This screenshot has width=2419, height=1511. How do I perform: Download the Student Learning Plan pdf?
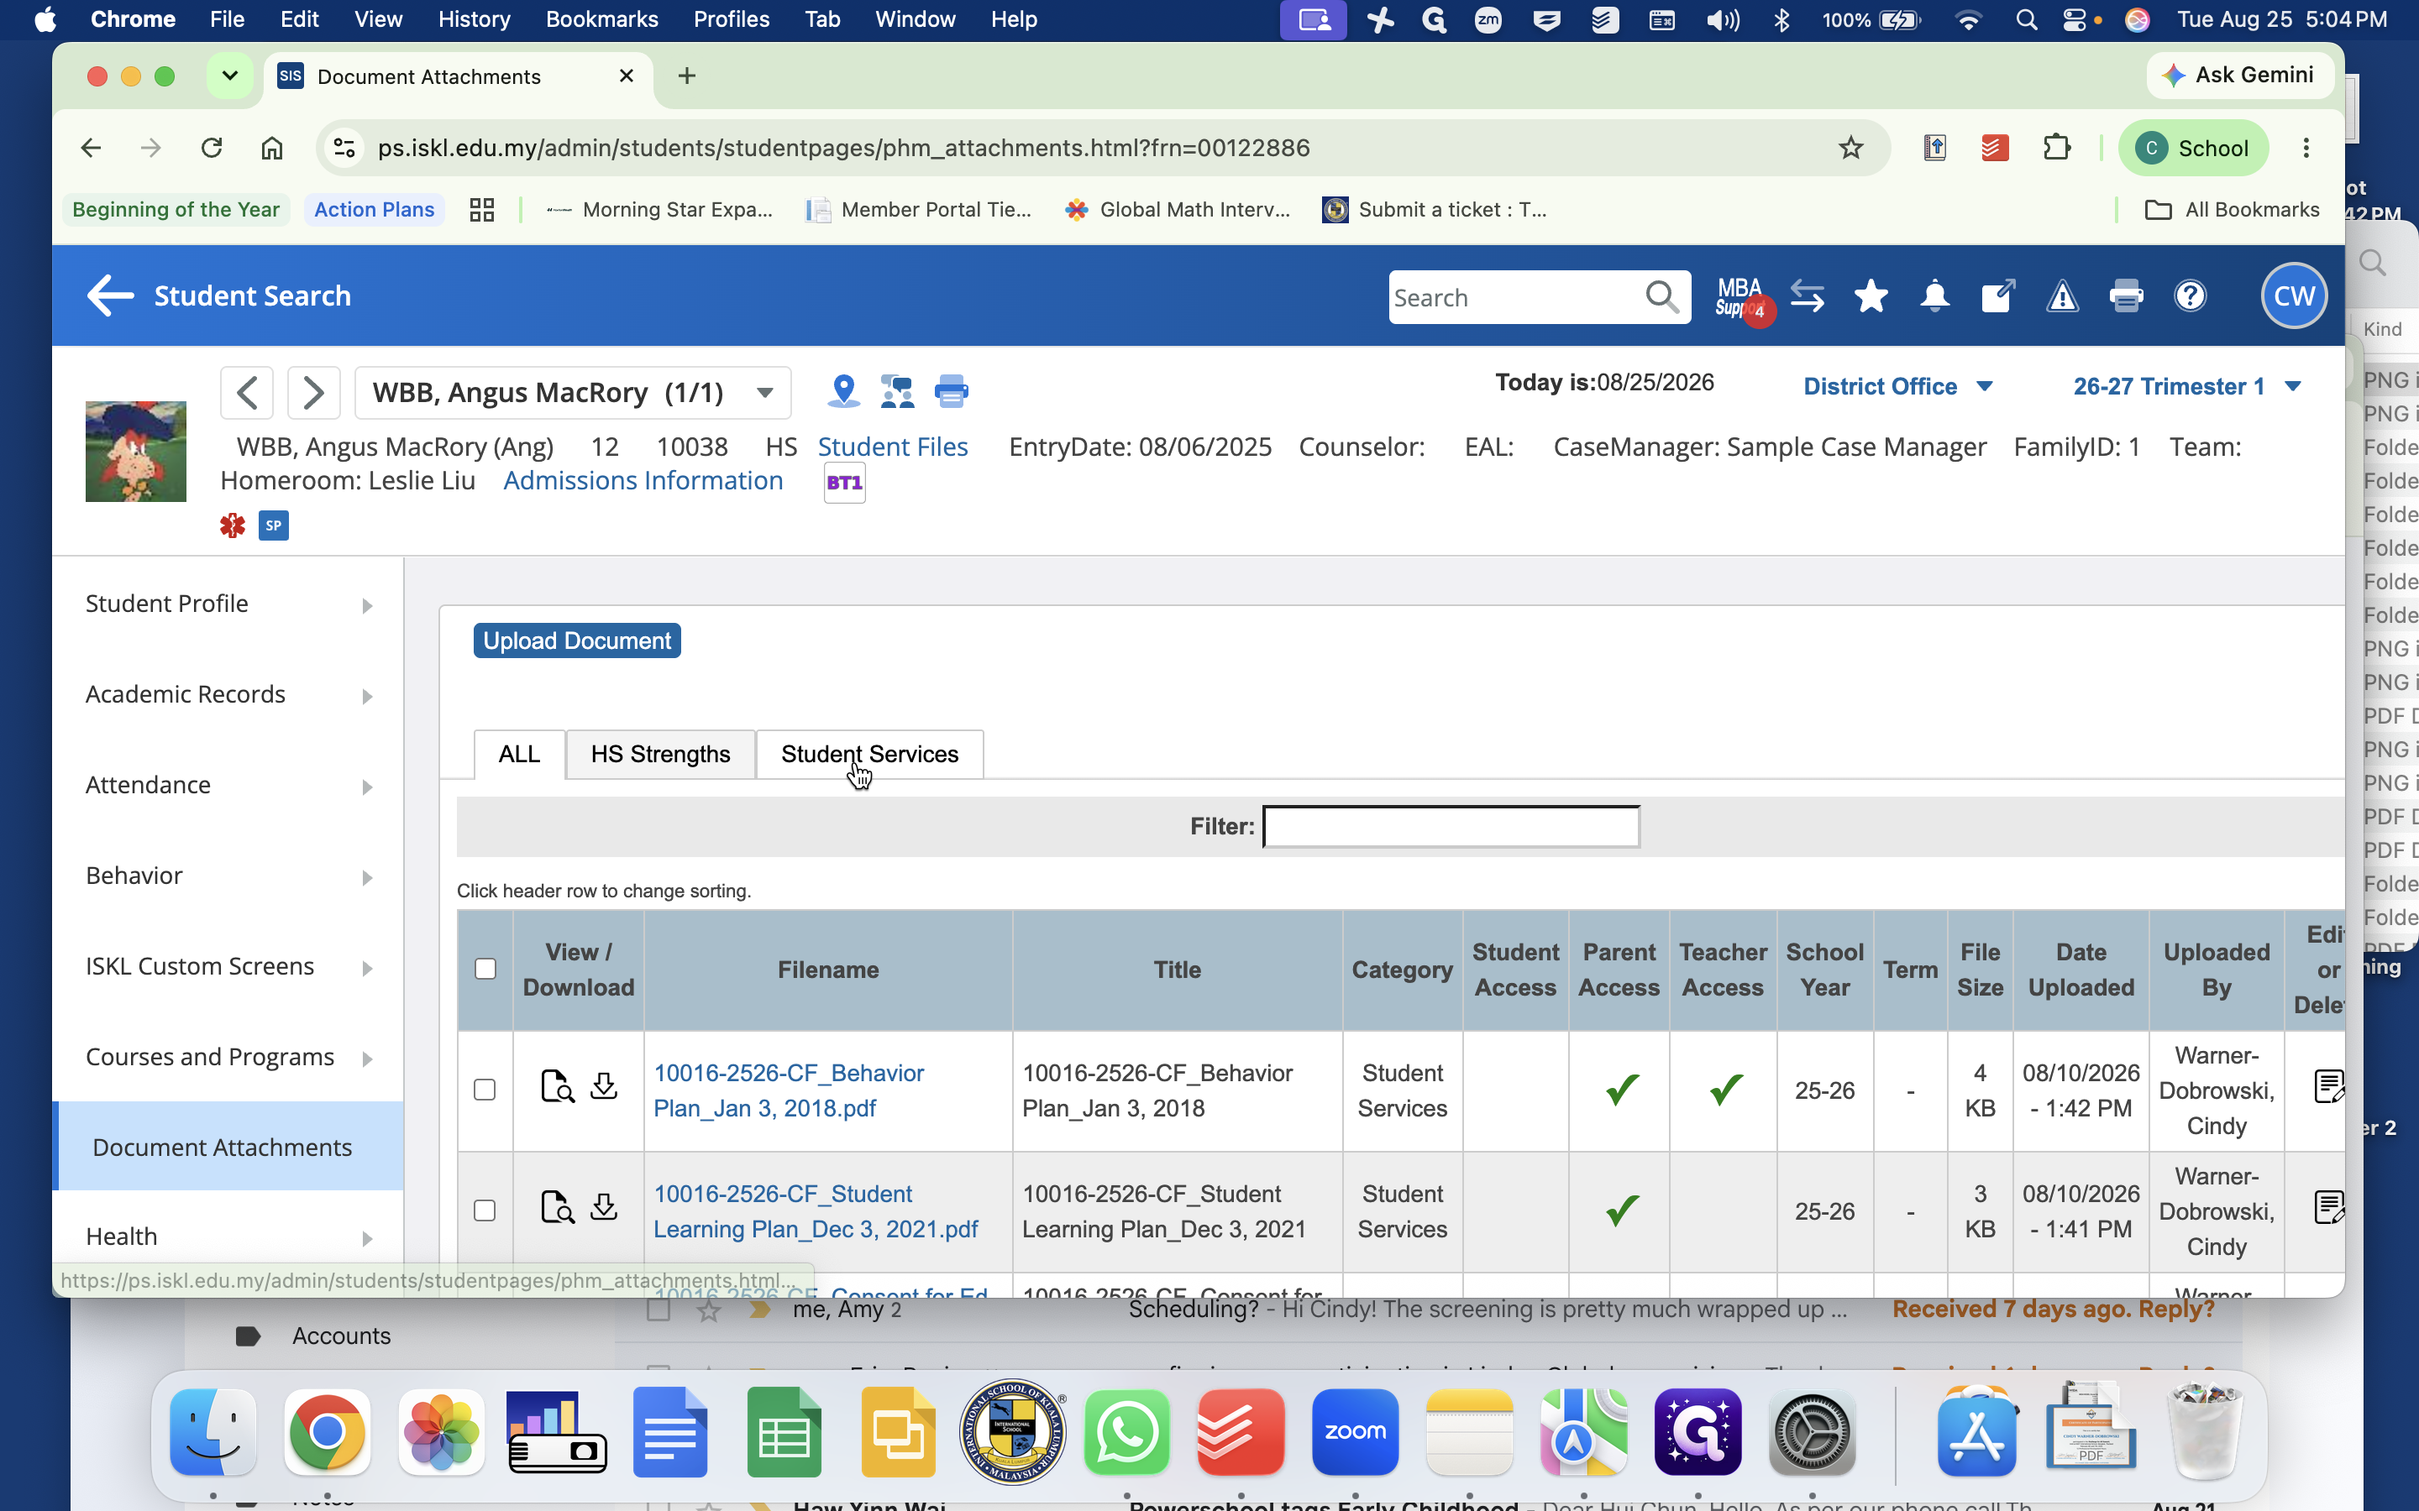coord(604,1207)
